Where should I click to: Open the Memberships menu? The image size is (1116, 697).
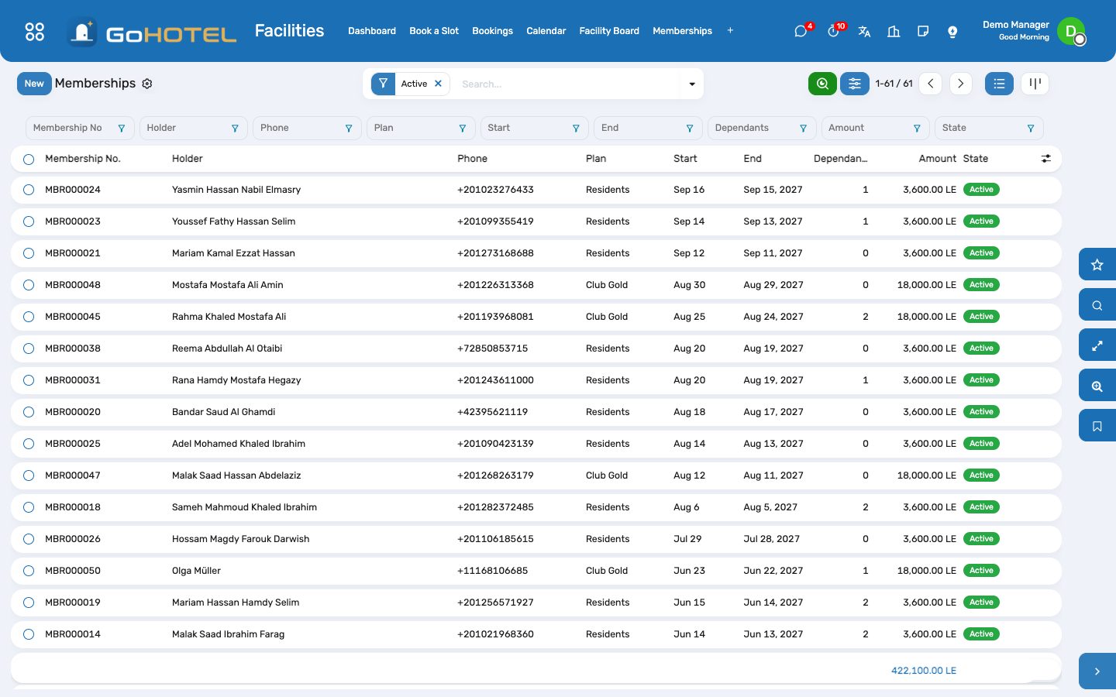click(x=682, y=31)
